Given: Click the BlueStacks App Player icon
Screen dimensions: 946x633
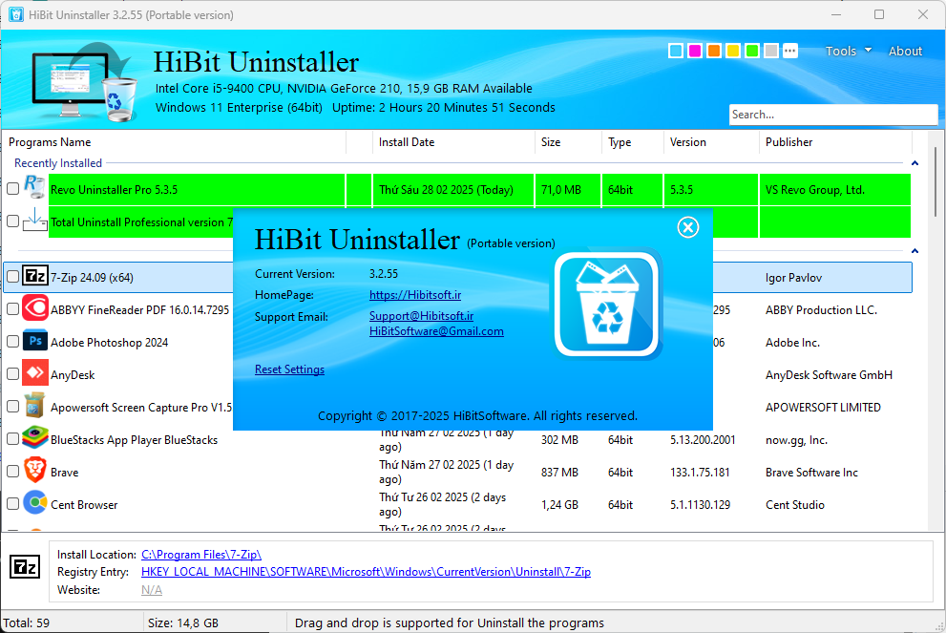Looking at the screenshot, I should [35, 438].
